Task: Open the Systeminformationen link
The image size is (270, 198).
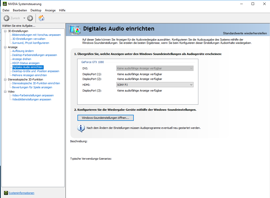Action: pos(21,193)
